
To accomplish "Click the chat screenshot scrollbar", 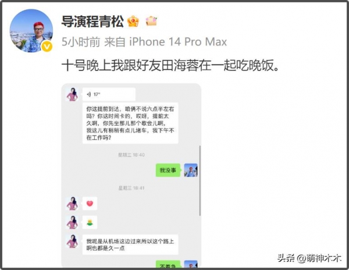I will (x=200, y=180).
